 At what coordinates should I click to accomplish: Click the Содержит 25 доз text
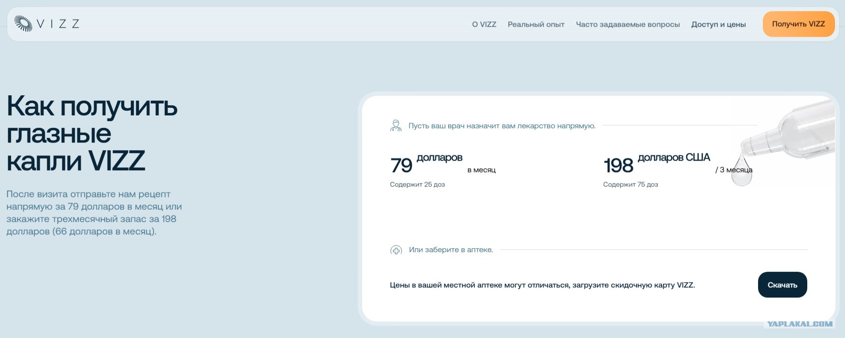(417, 184)
